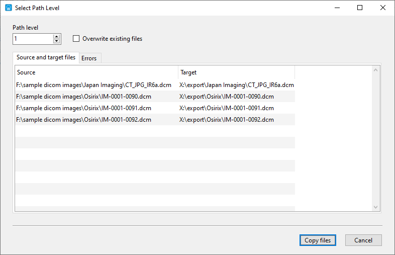
Task: Decrease path level with down arrow
Action: click(x=56, y=41)
